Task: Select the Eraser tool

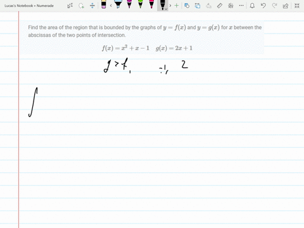Action: coord(104,4)
